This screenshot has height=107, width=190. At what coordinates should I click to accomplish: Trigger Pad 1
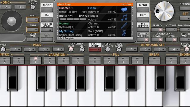click(x=16, y=50)
